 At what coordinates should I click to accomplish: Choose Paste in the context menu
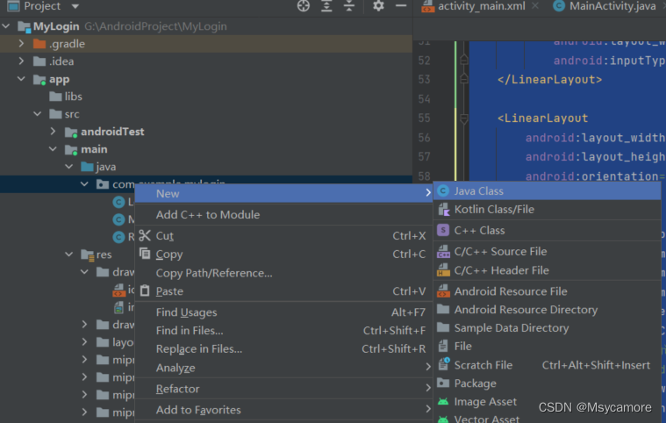pos(283,290)
